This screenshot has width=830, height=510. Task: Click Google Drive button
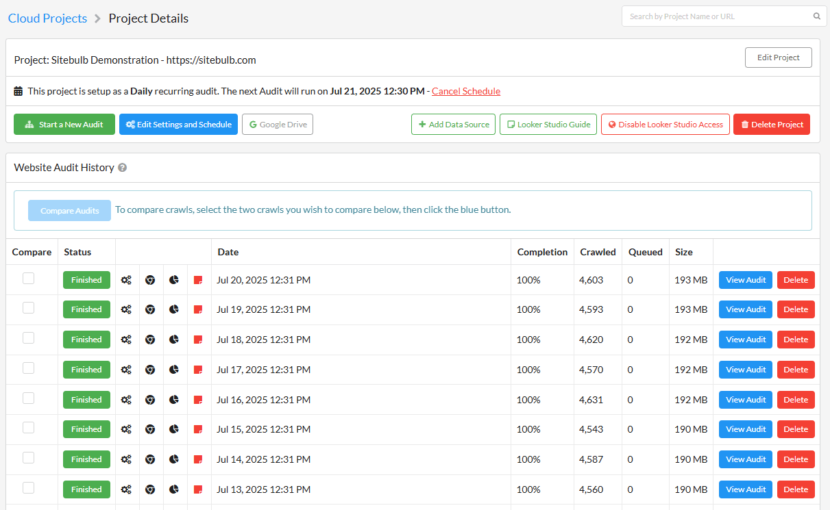278,125
